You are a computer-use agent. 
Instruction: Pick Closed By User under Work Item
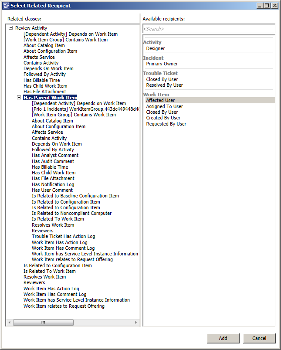point(162,112)
